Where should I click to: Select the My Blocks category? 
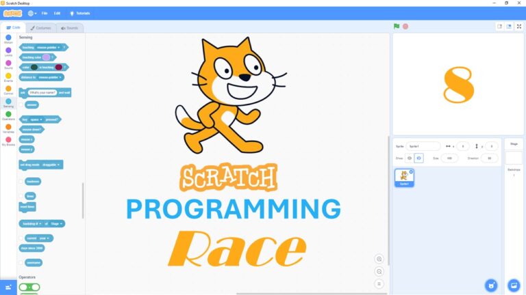point(8,141)
